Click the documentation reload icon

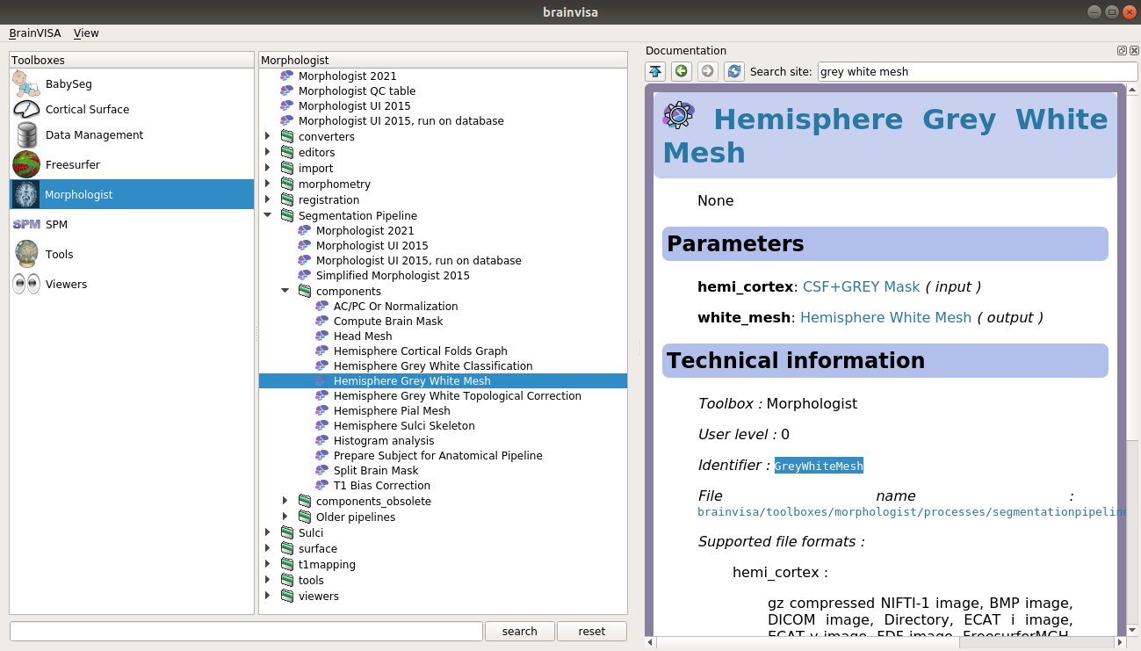click(x=734, y=72)
